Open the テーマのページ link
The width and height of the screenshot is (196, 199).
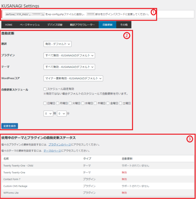click(x=52, y=151)
